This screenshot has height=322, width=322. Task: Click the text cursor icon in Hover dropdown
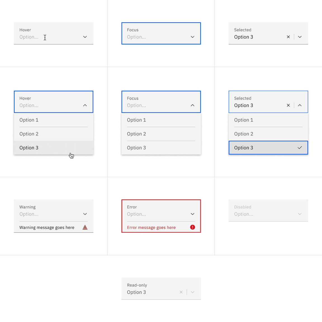click(45, 37)
